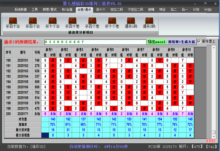Switch to the 和/合值 tab
The height and width of the screenshot is (151, 220).
coord(67,10)
